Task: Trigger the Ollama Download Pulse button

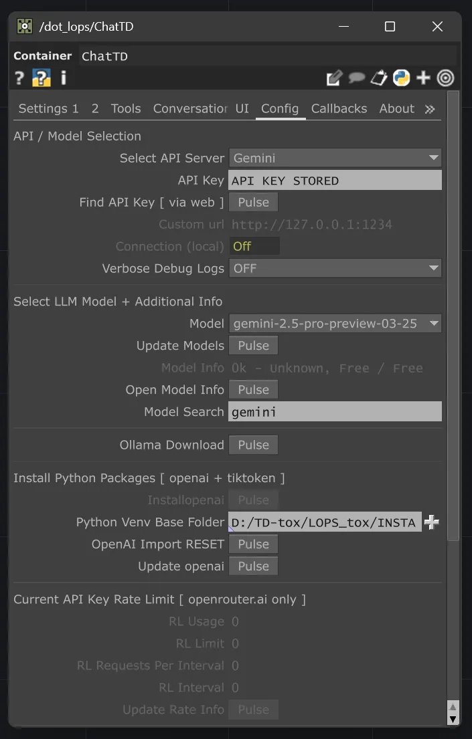Action: pyautogui.click(x=253, y=444)
